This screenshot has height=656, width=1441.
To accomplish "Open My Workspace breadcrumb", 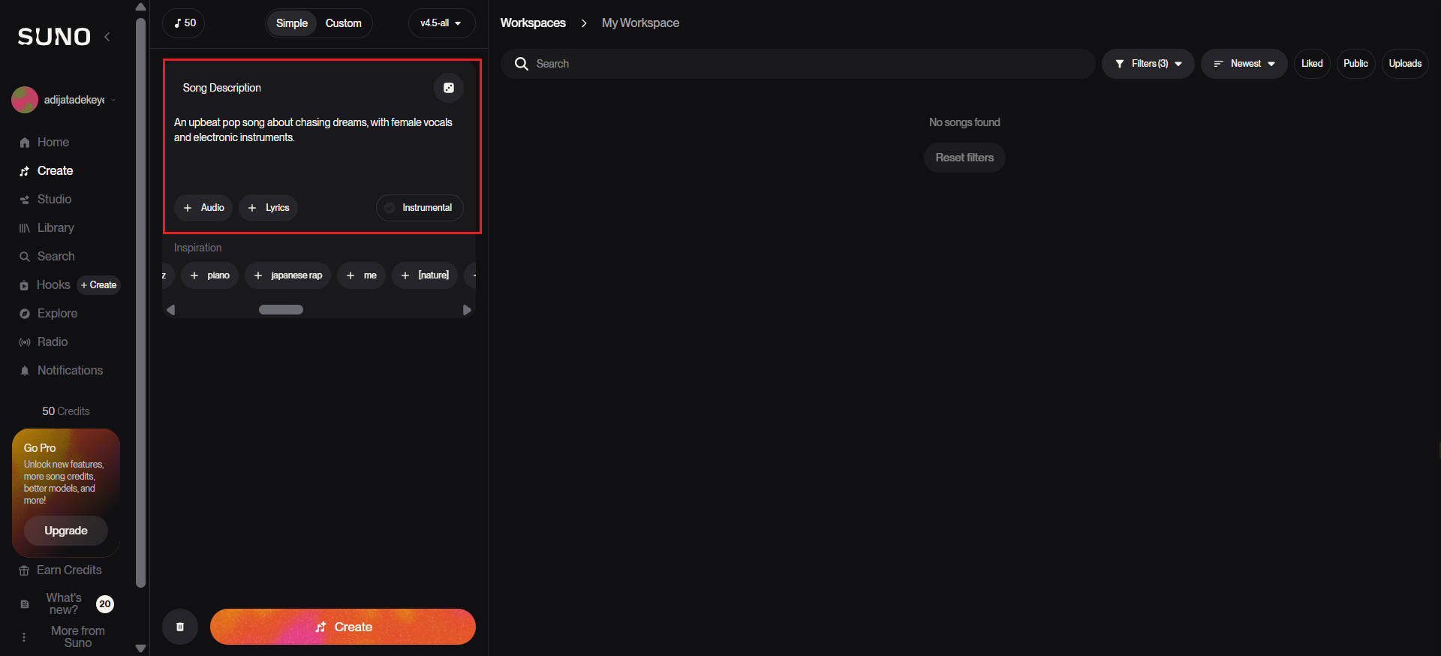I will [640, 23].
